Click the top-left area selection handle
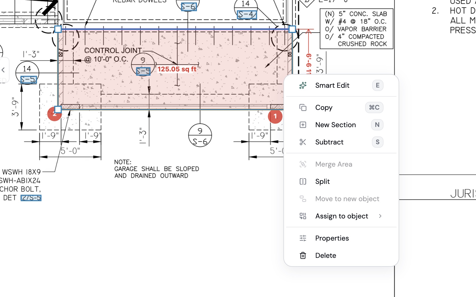The image size is (476, 297). [x=58, y=29]
